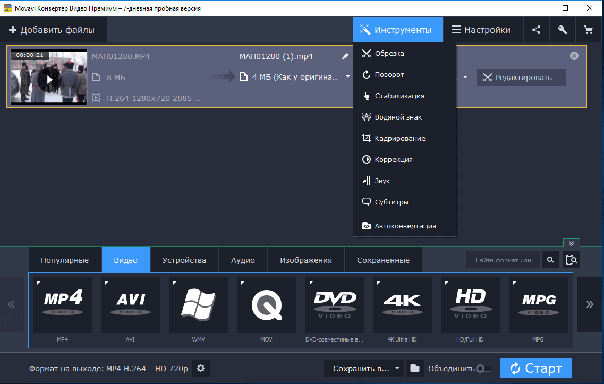Screen dimensions: 604x384
Task: Click the key activation icon
Action: (x=562, y=30)
